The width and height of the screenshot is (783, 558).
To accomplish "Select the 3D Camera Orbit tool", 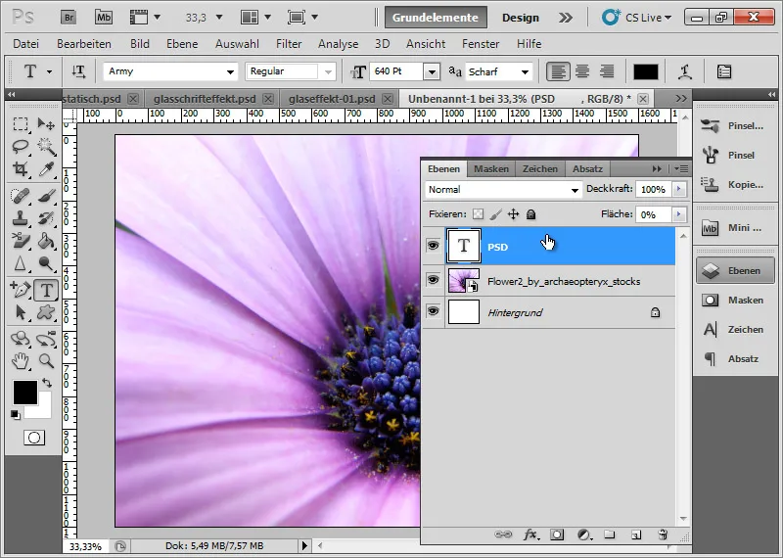I will click(x=46, y=339).
